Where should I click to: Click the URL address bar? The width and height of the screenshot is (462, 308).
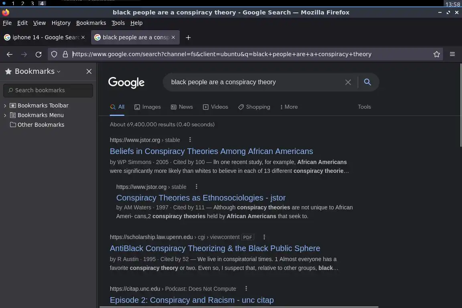(245, 54)
